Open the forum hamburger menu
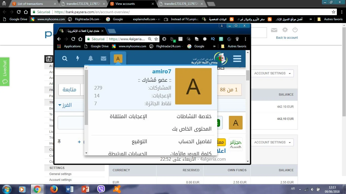The height and width of the screenshot is (194, 346). click(x=237, y=59)
